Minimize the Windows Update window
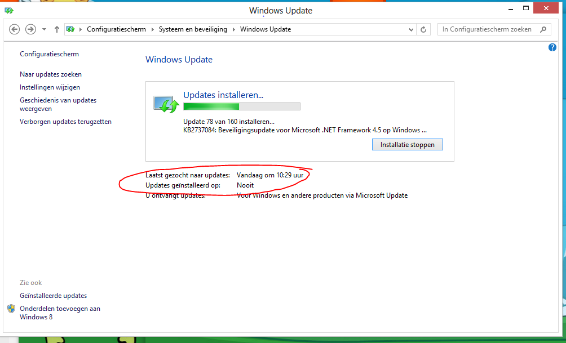The height and width of the screenshot is (343, 566). coord(511,9)
